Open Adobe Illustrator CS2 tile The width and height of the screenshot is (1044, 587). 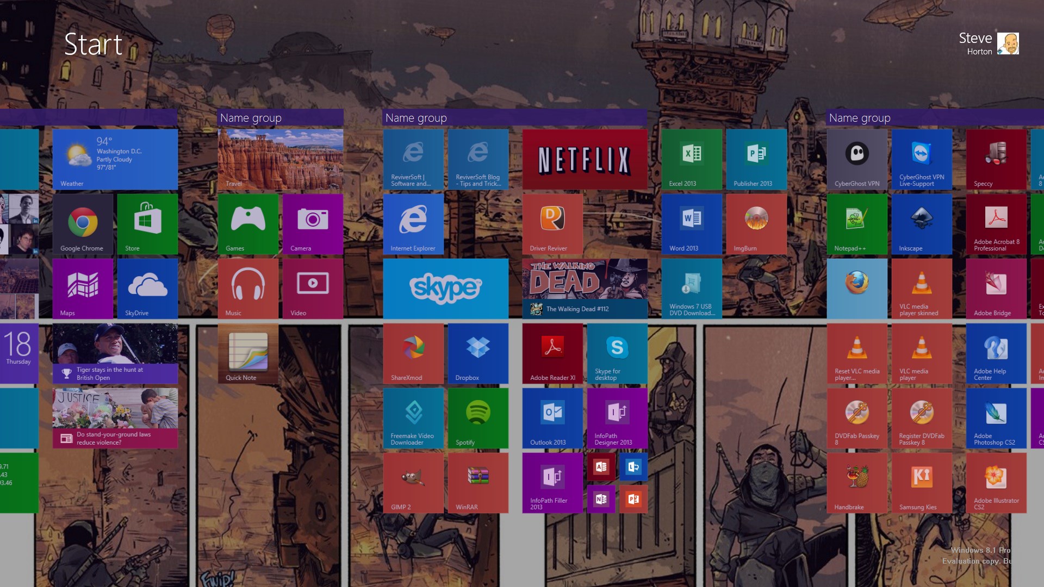[x=996, y=483]
